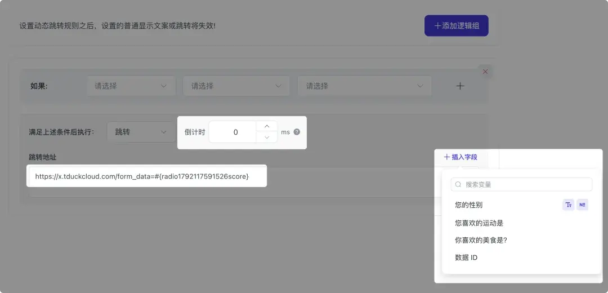This screenshot has width=608, height=293.
Task: Open the third 请选择 condition dropdown
Action: pyautogui.click(x=364, y=86)
